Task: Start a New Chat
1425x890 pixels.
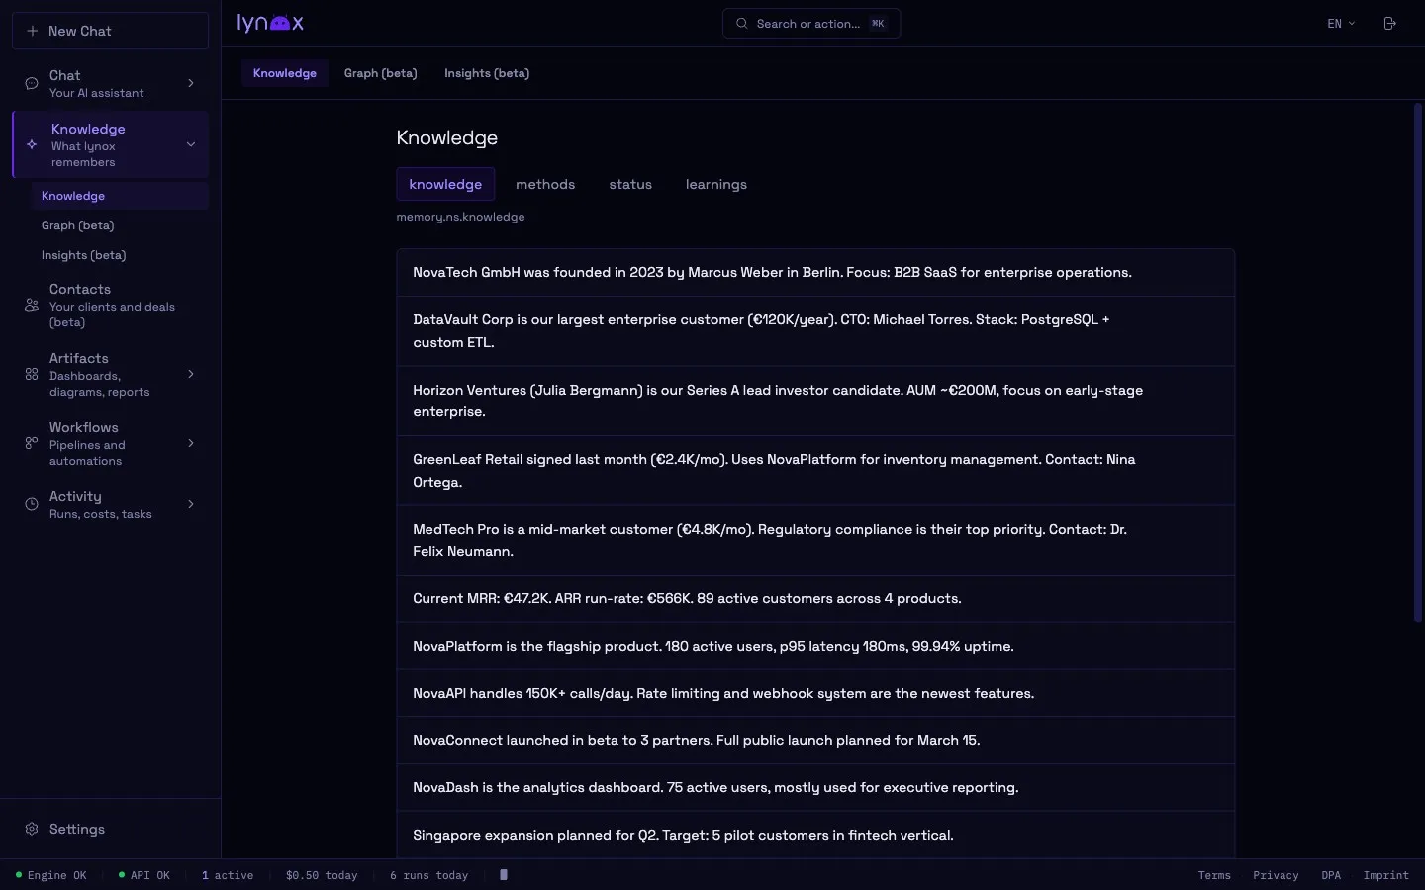Action: (x=110, y=31)
